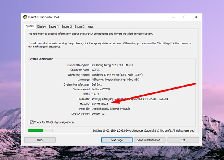Toggle Check for WHQL digital signatures checkbox

(x=31, y=122)
